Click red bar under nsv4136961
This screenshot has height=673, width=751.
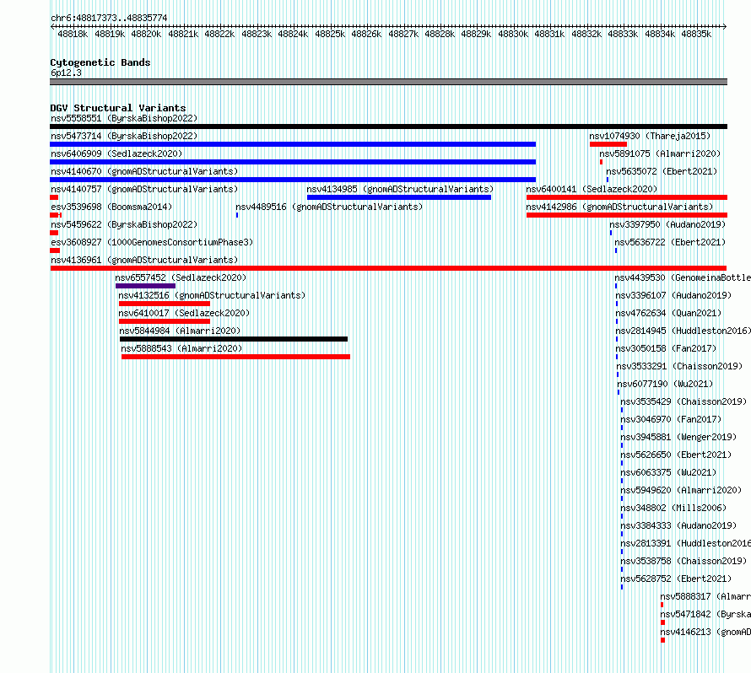coord(388,268)
